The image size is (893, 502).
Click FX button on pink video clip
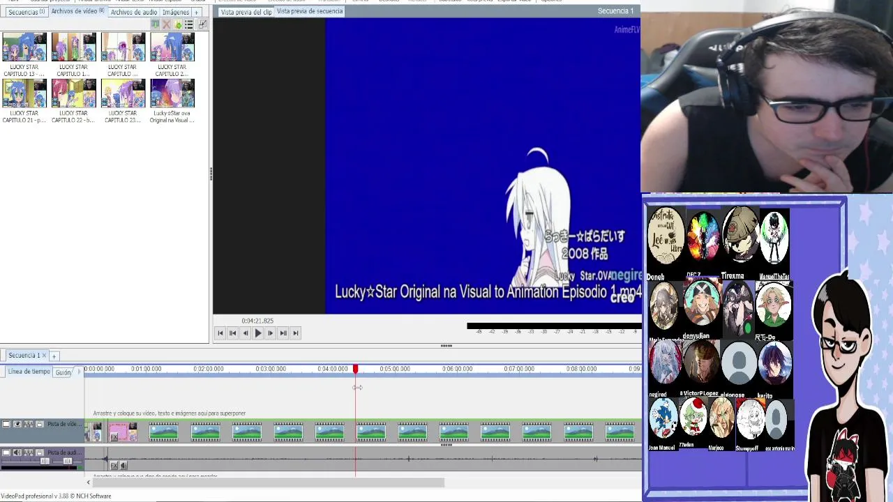tap(114, 437)
